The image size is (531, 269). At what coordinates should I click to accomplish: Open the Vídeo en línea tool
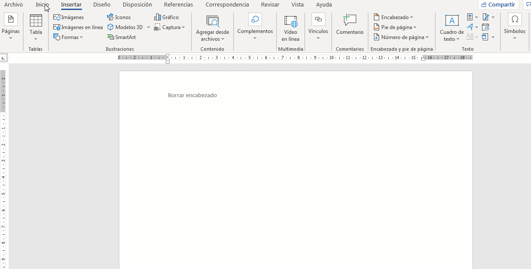(290, 28)
